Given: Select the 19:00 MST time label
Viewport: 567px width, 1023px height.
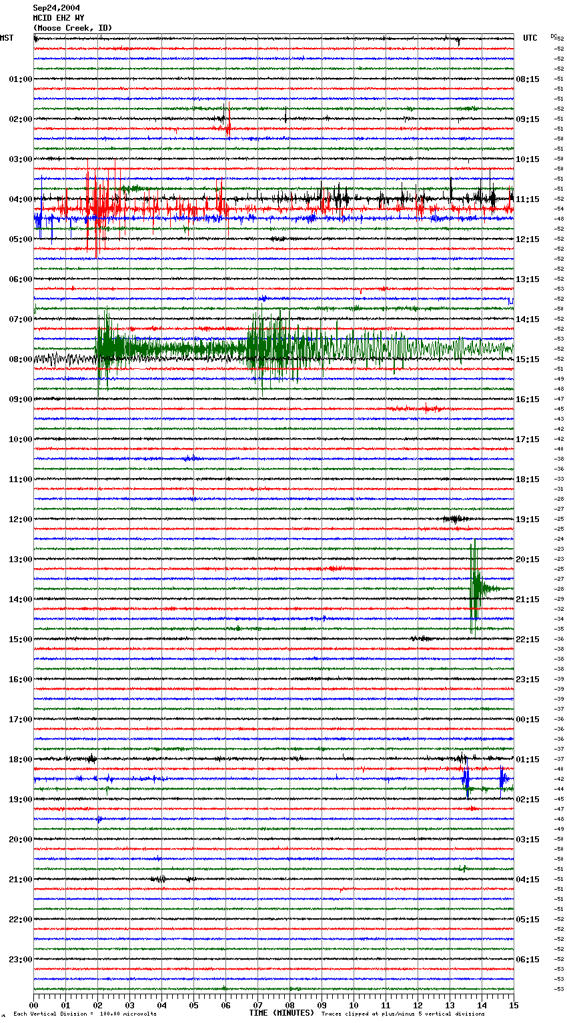Looking at the screenshot, I should click(21, 800).
